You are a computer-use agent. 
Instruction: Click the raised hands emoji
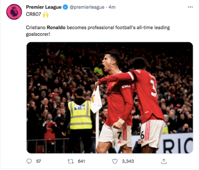45,14
